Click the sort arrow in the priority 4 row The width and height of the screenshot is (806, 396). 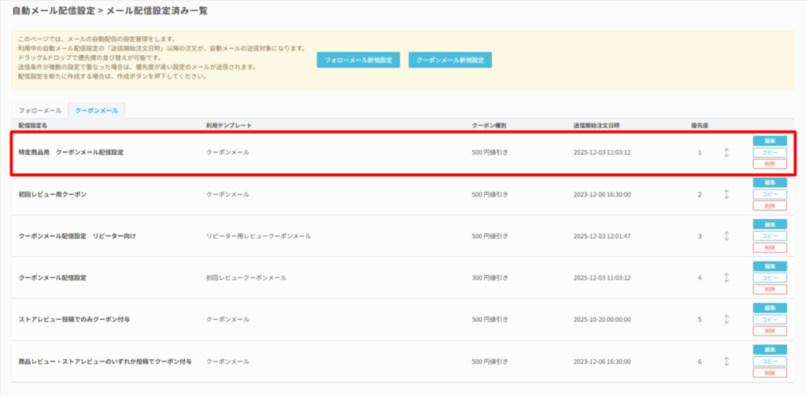click(727, 277)
